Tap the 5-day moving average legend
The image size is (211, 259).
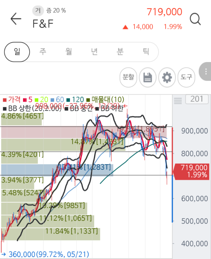click(28, 100)
